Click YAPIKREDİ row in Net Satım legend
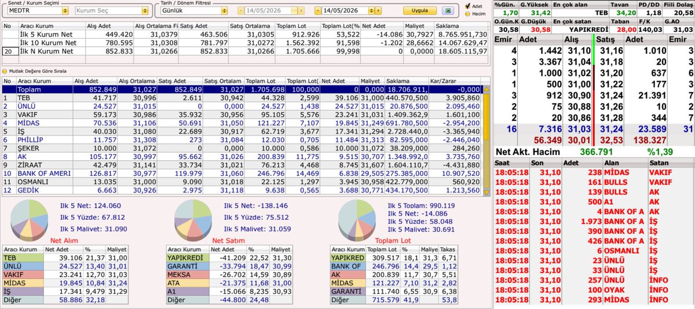Image resolution: width=695 pixels, height=309 pixels. (x=229, y=257)
